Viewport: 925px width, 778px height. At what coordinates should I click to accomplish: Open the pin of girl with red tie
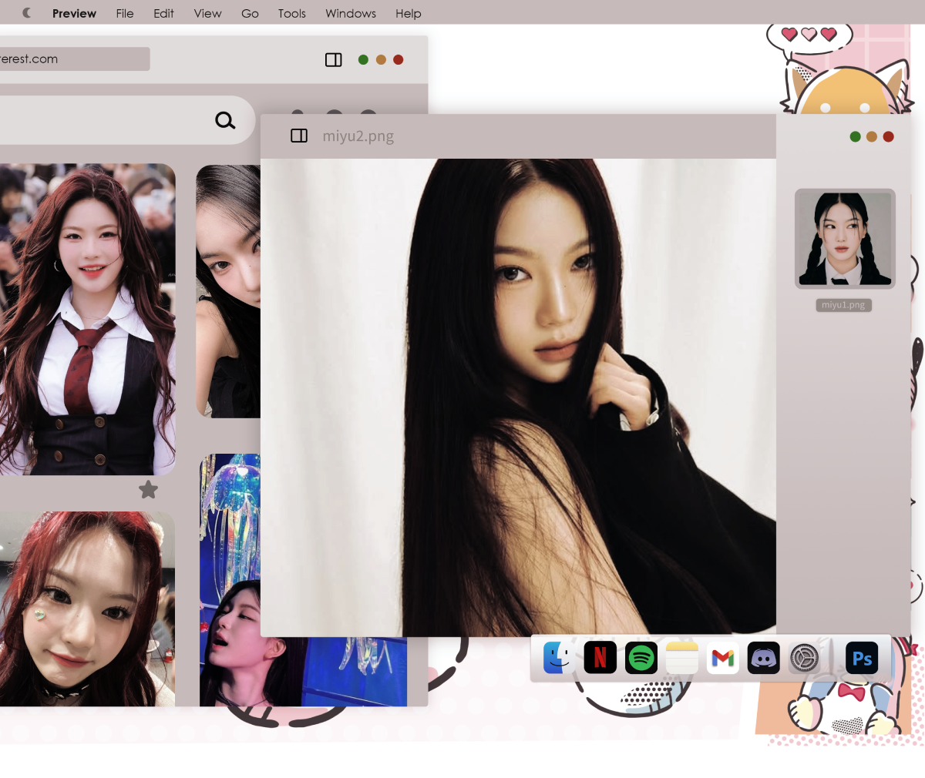click(87, 319)
